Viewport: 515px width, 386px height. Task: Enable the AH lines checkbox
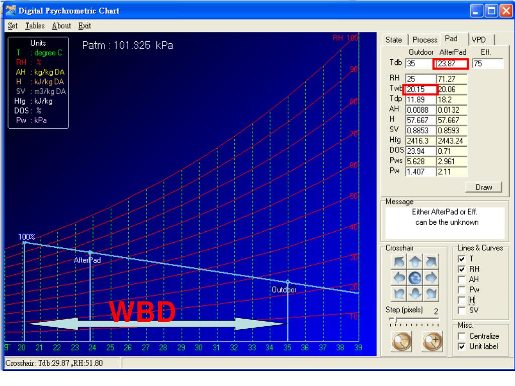coord(462,279)
